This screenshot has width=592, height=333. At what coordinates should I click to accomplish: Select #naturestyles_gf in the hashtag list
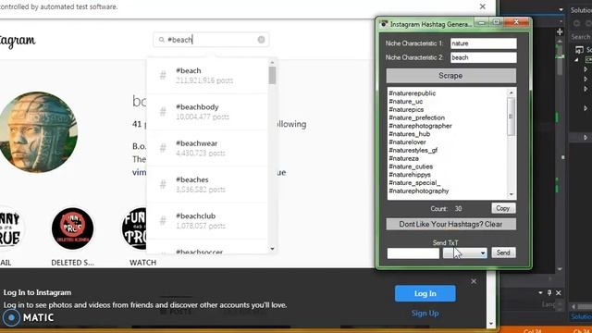(413, 150)
